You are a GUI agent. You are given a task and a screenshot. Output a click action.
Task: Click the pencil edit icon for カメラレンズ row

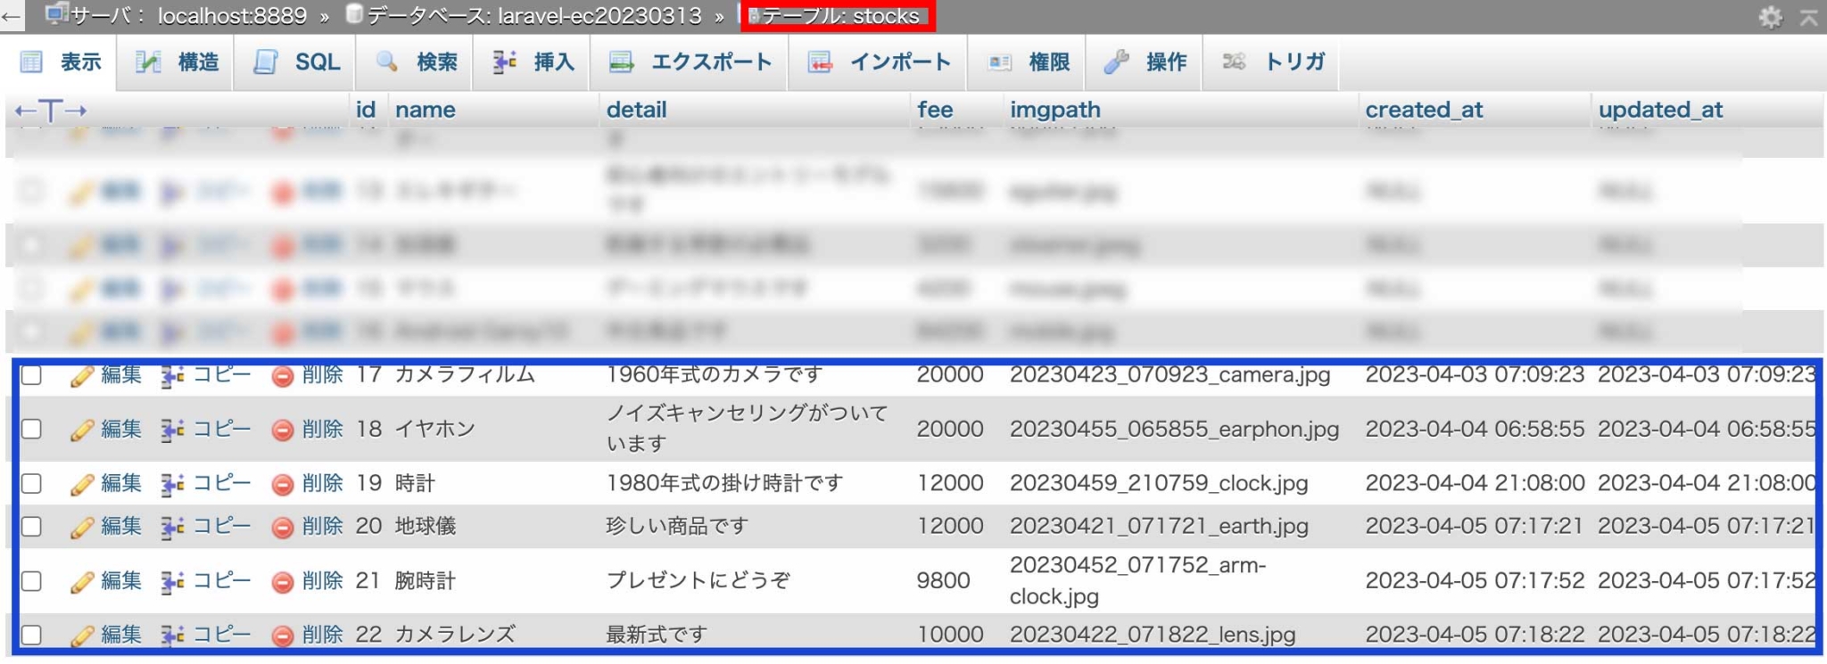click(x=81, y=635)
